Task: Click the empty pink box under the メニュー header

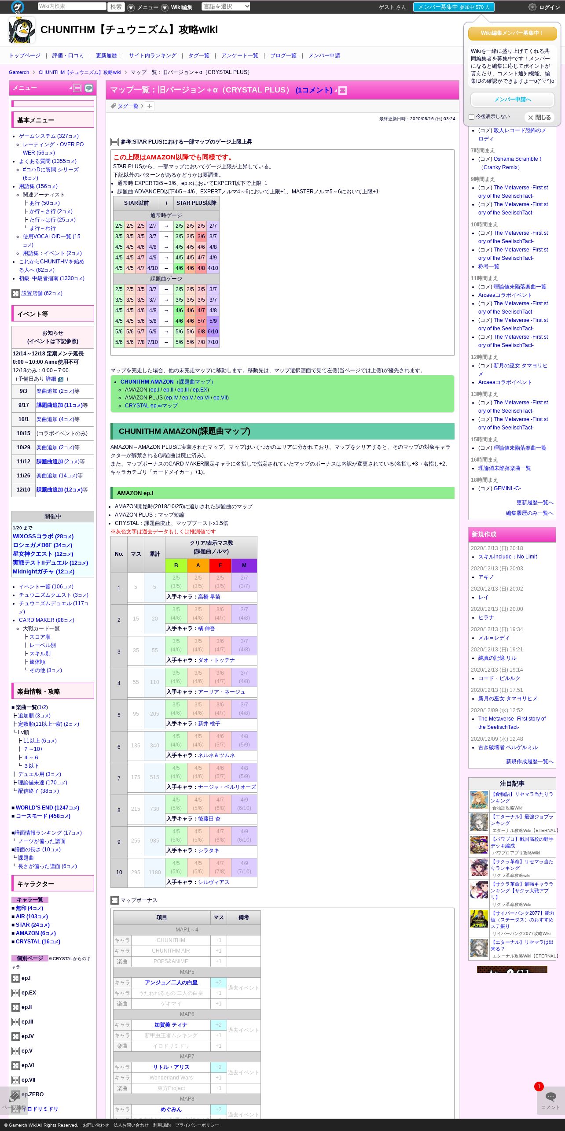Action: point(53,104)
